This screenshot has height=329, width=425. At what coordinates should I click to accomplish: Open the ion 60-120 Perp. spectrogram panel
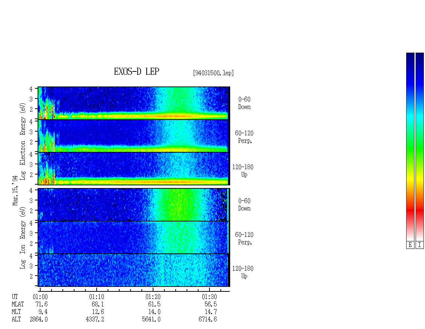click(x=134, y=237)
